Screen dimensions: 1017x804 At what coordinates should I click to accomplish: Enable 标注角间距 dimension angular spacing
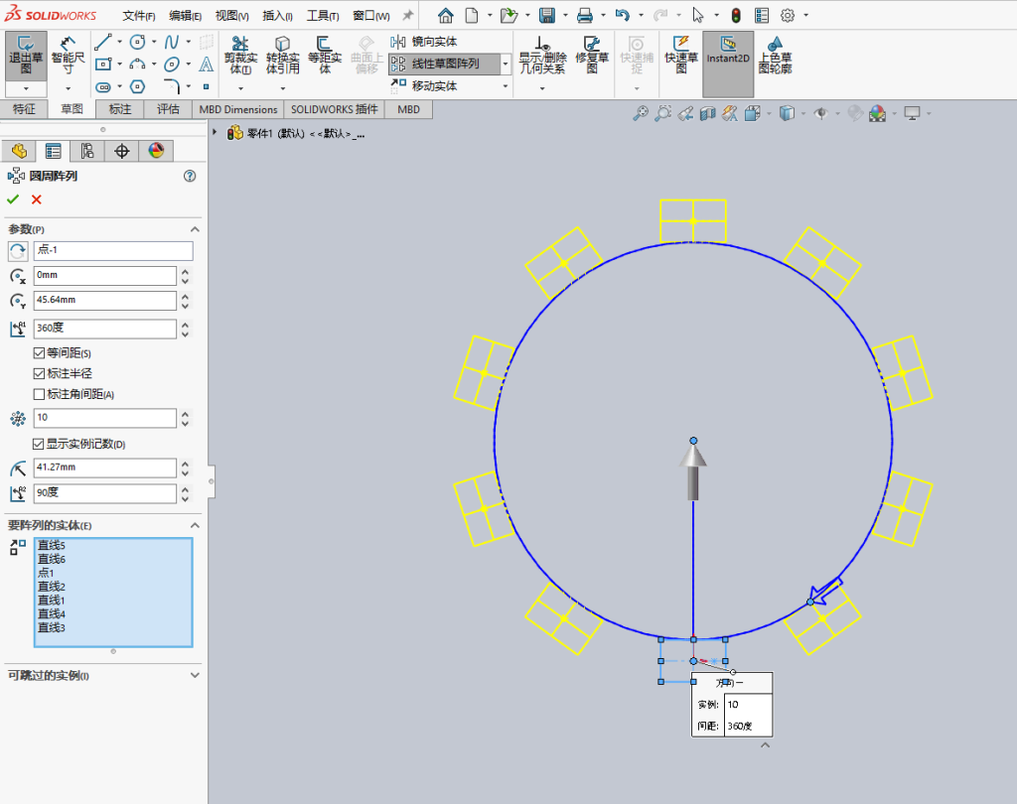point(39,394)
